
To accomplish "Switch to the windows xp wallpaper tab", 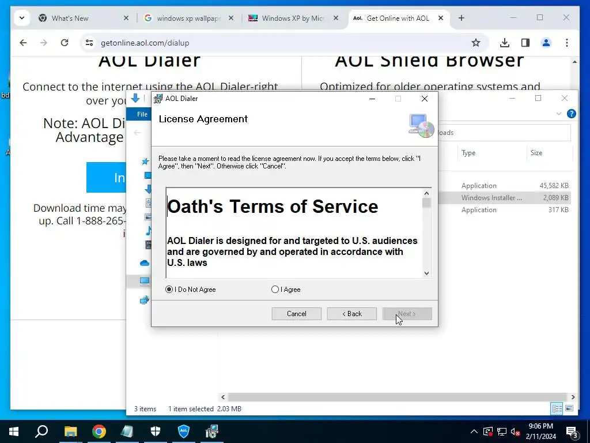I will click(188, 18).
